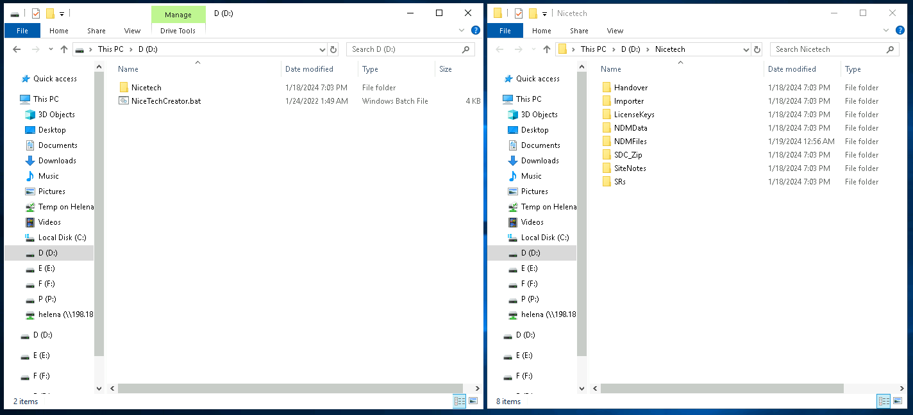The width and height of the screenshot is (913, 415).
Task: Click the Properties quick access icon in the left title bar
Action: [36, 13]
